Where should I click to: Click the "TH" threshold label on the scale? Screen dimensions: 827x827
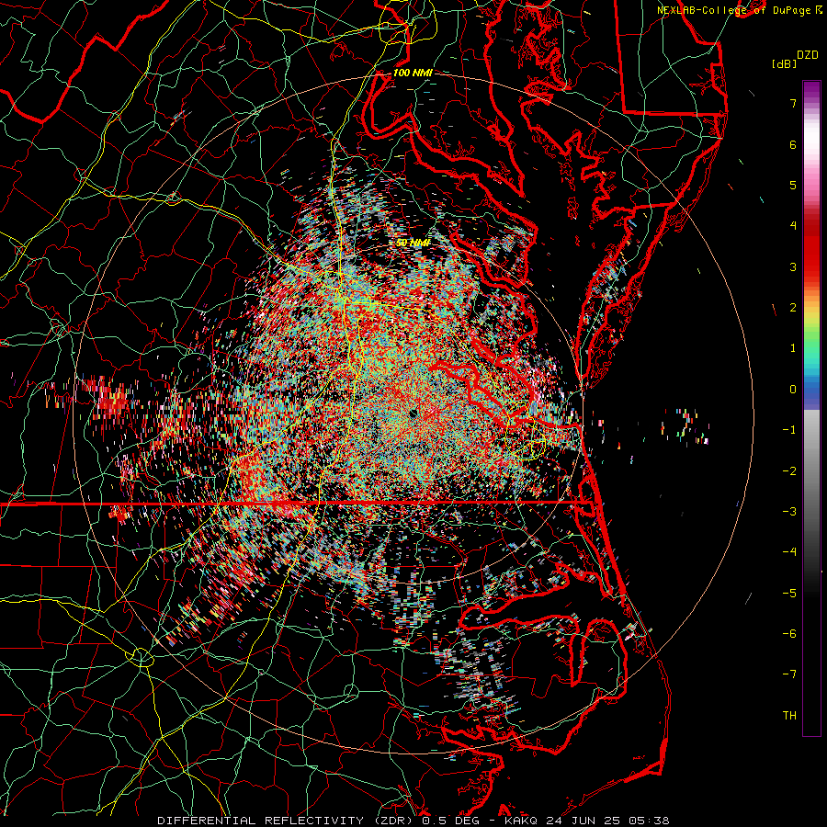[789, 716]
